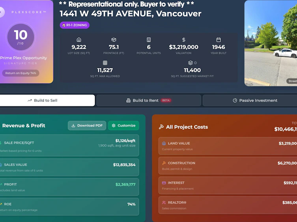
Task: Click the suggested market fit layers icon
Action: coord(191,63)
